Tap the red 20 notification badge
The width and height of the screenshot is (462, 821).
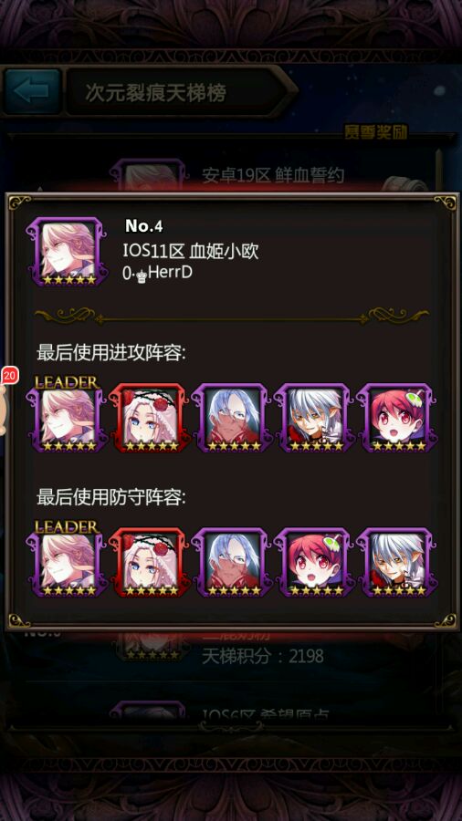point(9,375)
